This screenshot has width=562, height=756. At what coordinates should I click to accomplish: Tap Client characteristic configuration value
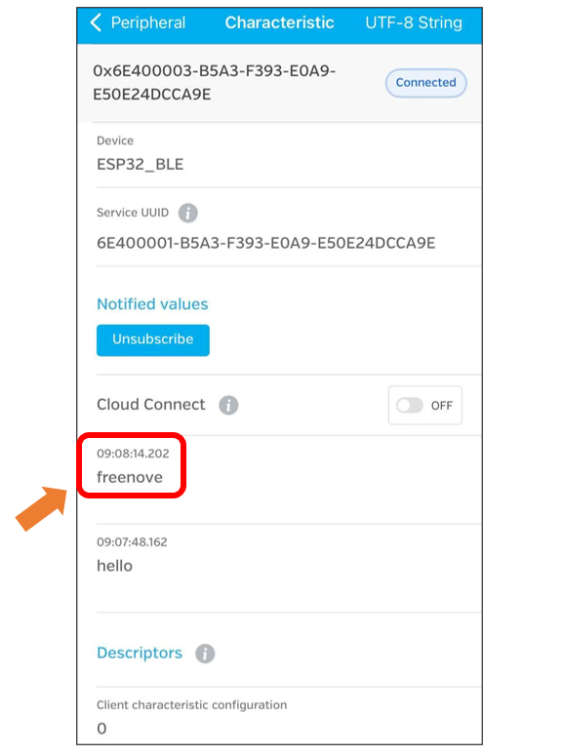point(101,728)
